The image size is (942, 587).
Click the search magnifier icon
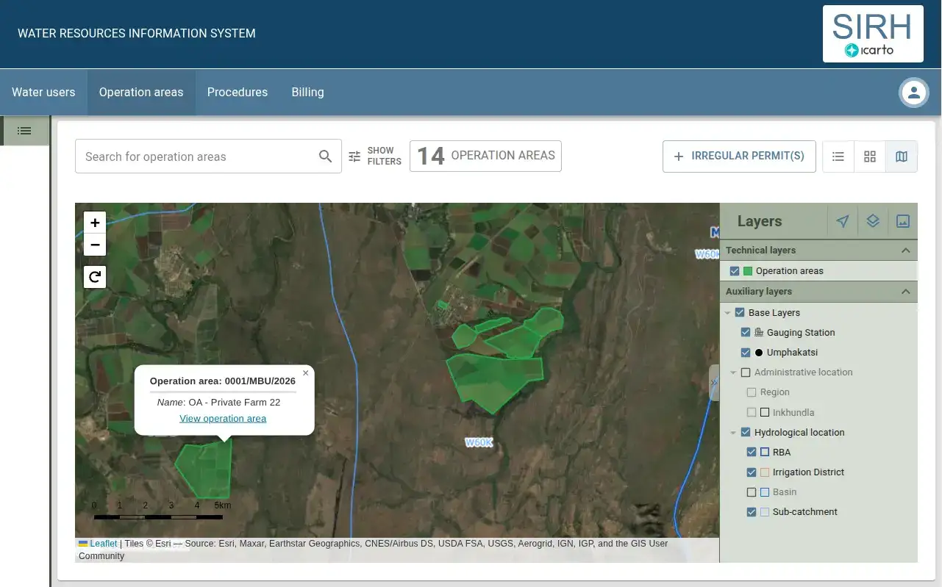[x=325, y=156]
